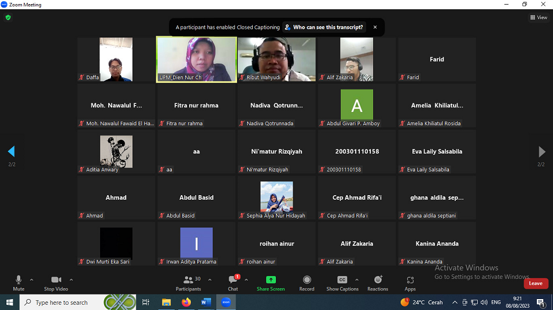Viewport: 553px width, 310px height.
Task: Select Daffa's video tile
Action: (x=116, y=59)
